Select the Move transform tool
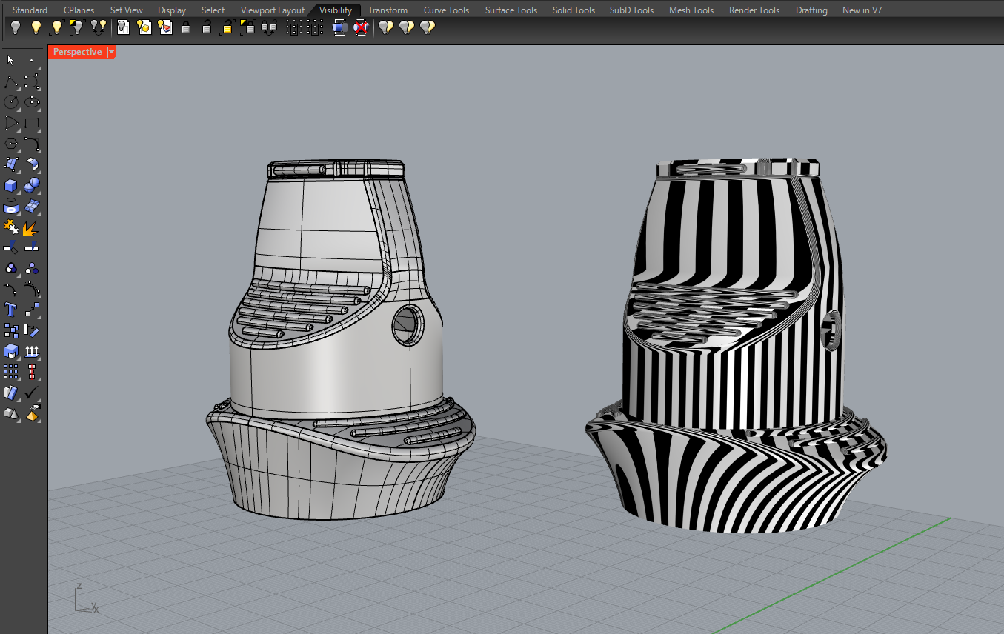Screen dimensions: 1004x634 point(32,309)
